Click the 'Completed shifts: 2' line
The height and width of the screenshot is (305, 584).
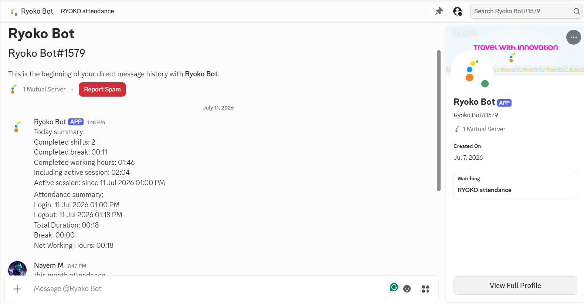click(x=65, y=142)
